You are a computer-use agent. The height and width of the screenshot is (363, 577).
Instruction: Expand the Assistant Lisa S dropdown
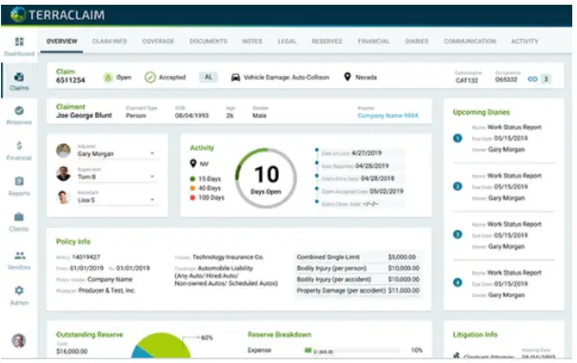pyautogui.click(x=152, y=200)
